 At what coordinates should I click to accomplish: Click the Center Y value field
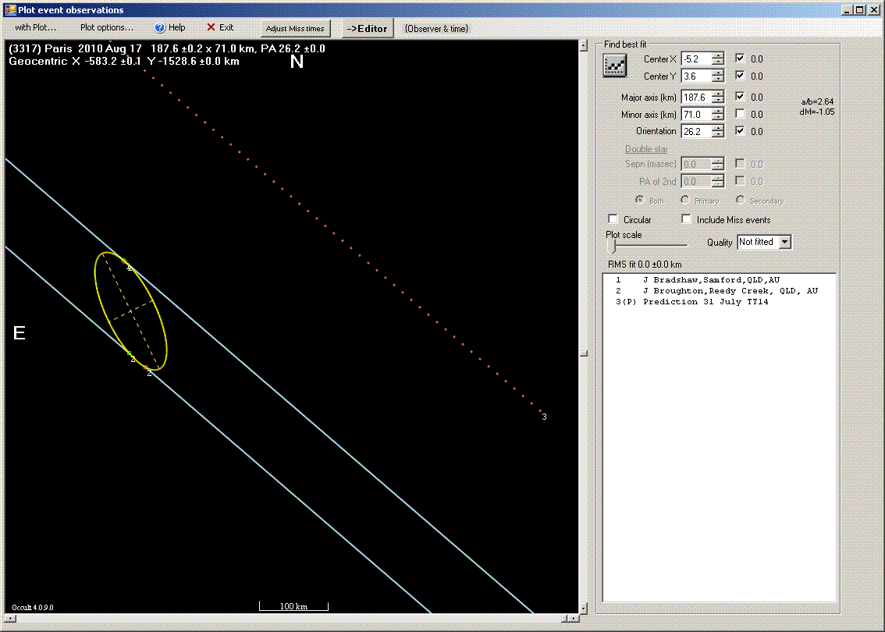pos(696,76)
